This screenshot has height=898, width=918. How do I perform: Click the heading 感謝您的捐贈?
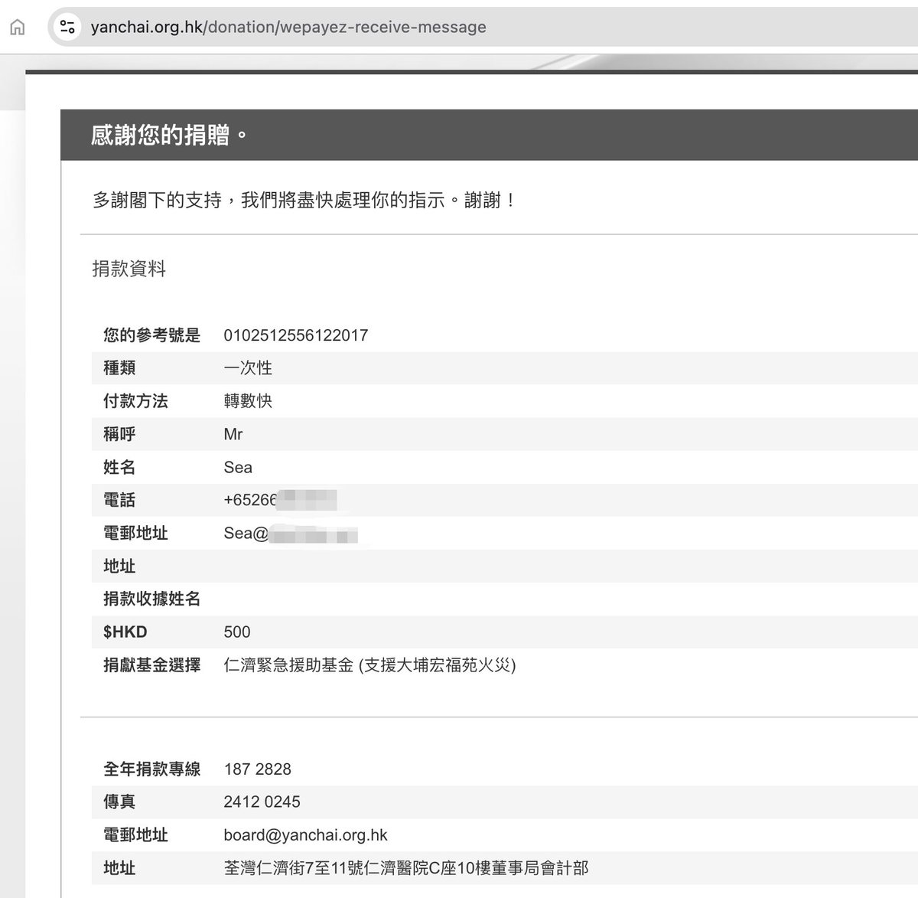coord(169,136)
